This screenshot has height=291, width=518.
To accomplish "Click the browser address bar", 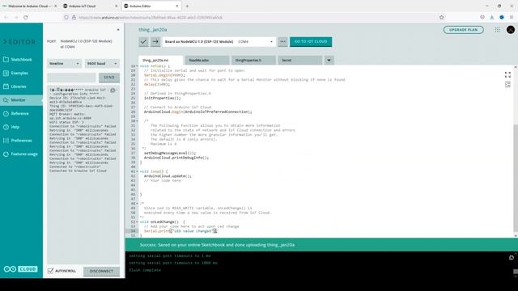I will click(254, 17).
